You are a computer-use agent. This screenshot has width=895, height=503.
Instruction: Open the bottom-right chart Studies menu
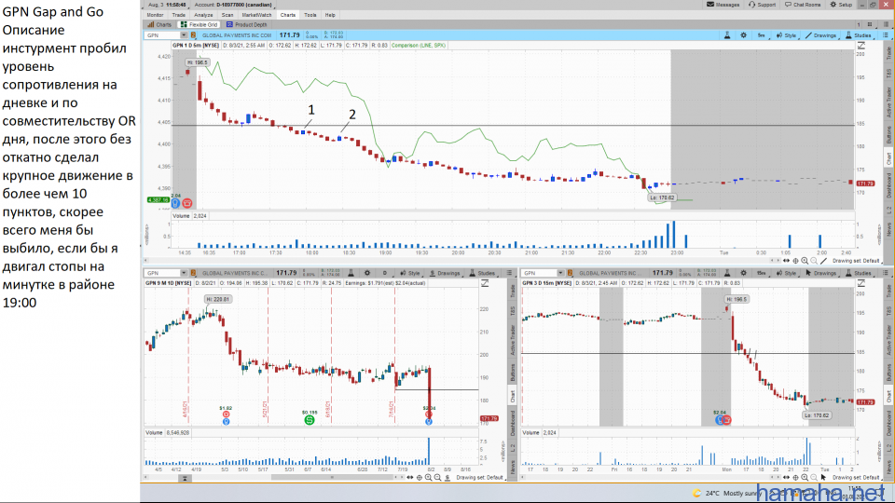(858, 273)
